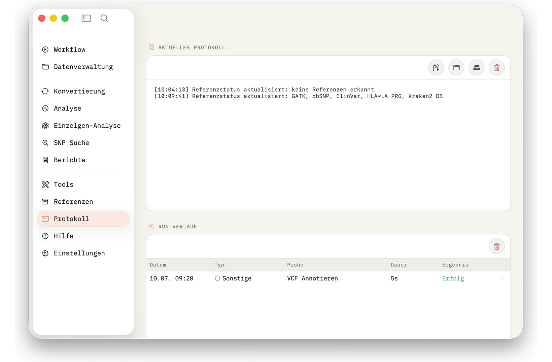Show the Berichte section
This screenshot has width=552, height=362.
pos(83,160)
